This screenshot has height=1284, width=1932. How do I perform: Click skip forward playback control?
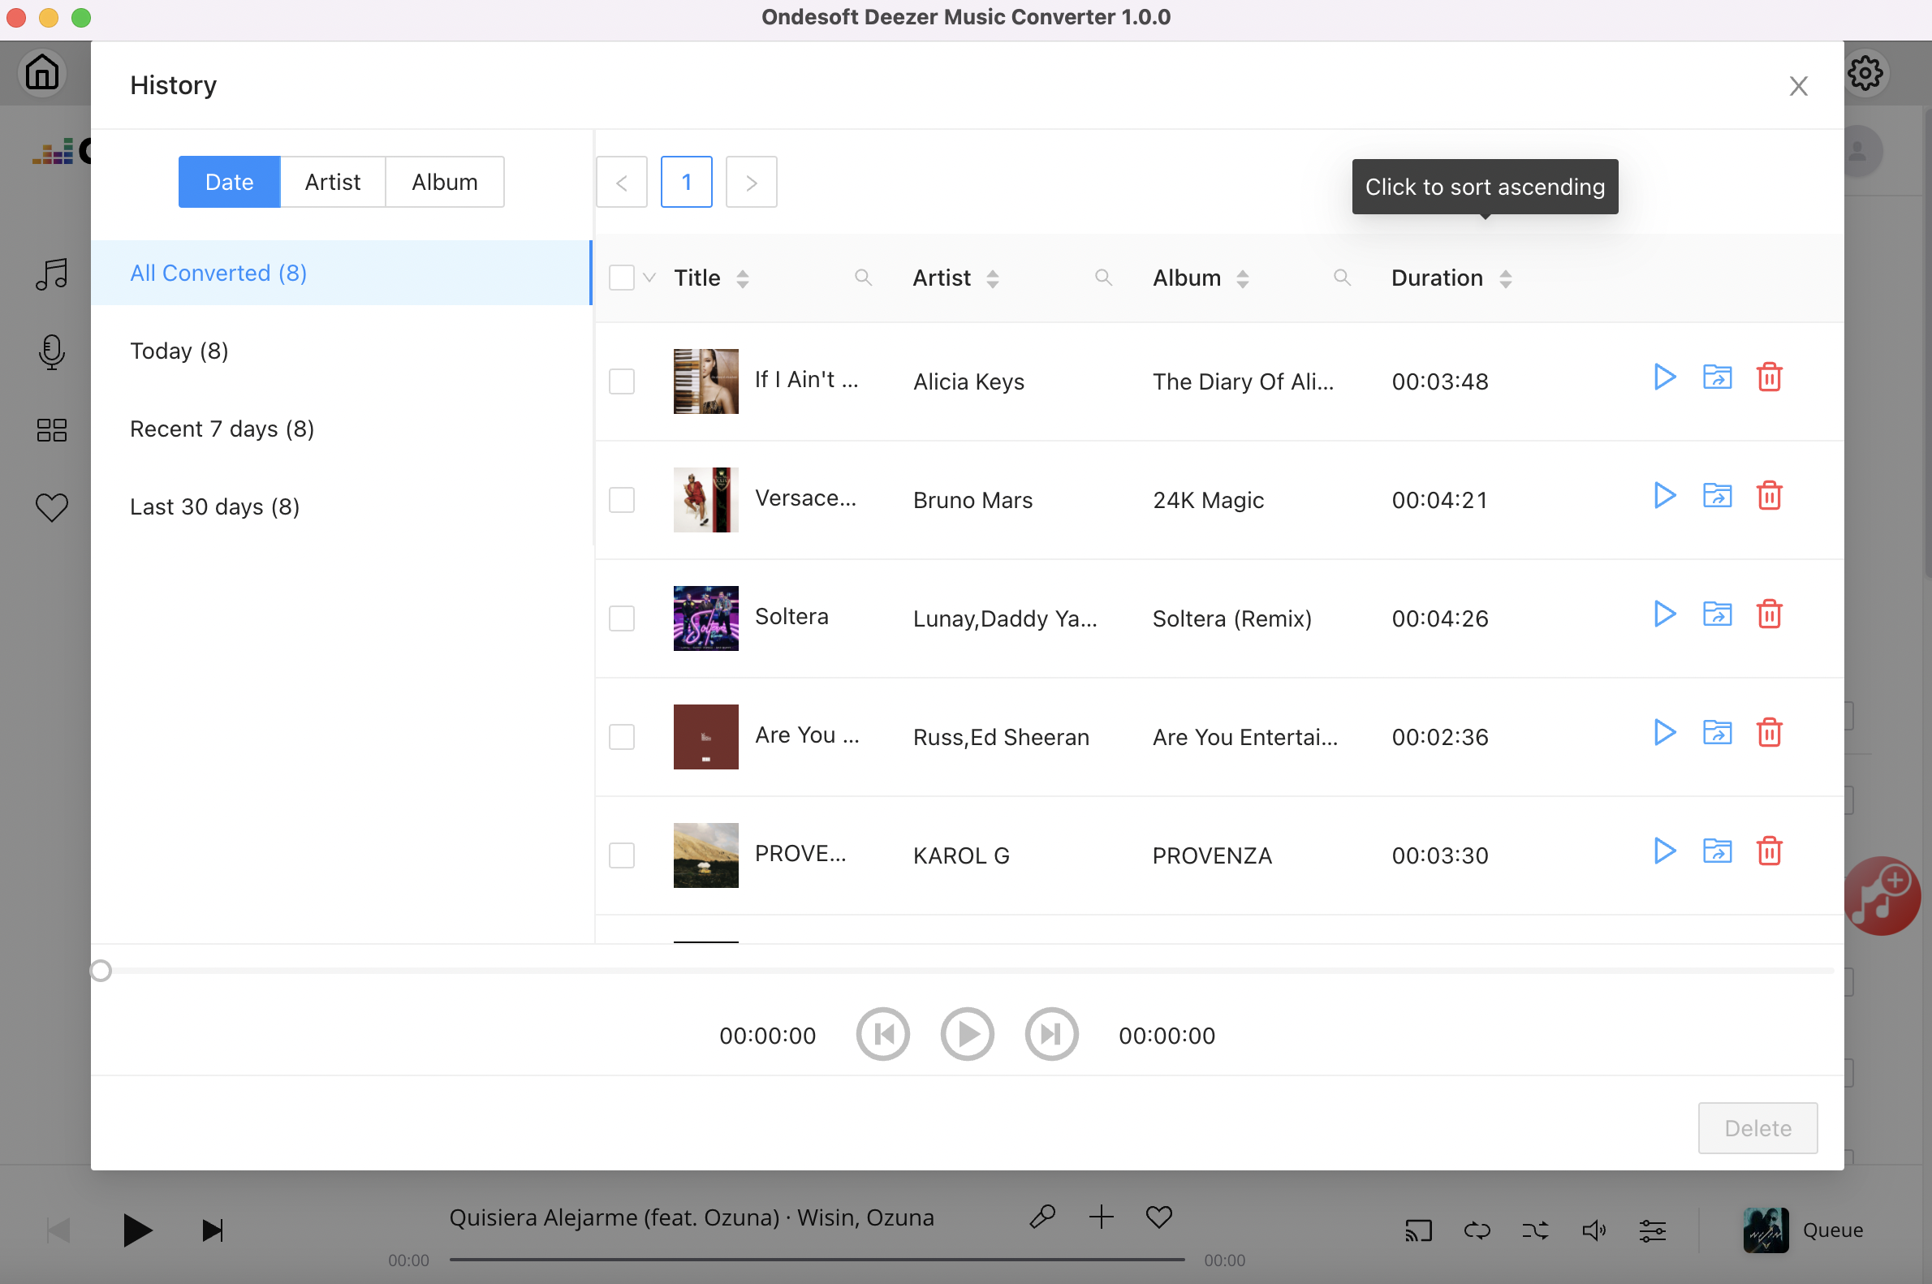tap(1052, 1033)
